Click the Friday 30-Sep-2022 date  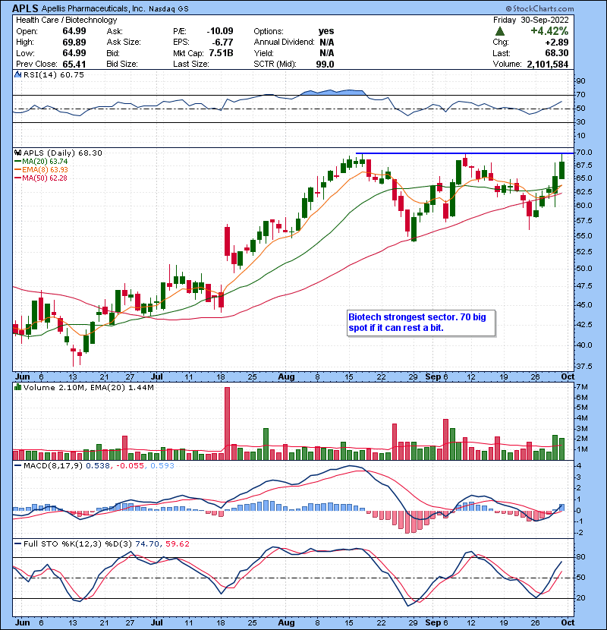pyautogui.click(x=530, y=20)
